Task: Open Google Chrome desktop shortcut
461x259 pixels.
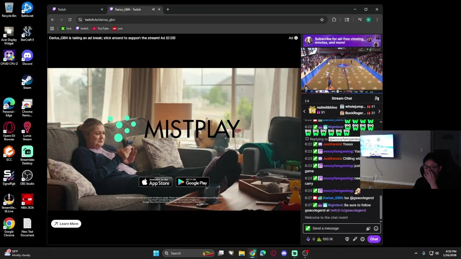Action: [x=9, y=228]
